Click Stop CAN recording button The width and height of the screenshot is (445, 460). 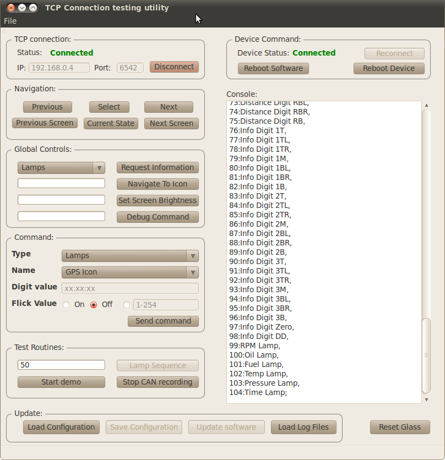click(158, 382)
